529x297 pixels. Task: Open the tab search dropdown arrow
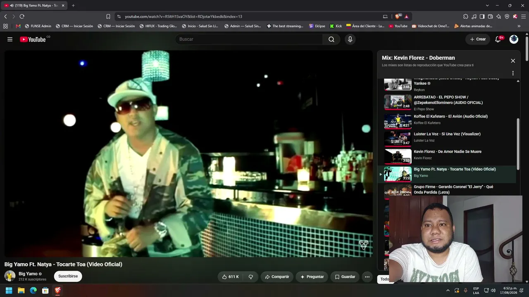[487, 5]
